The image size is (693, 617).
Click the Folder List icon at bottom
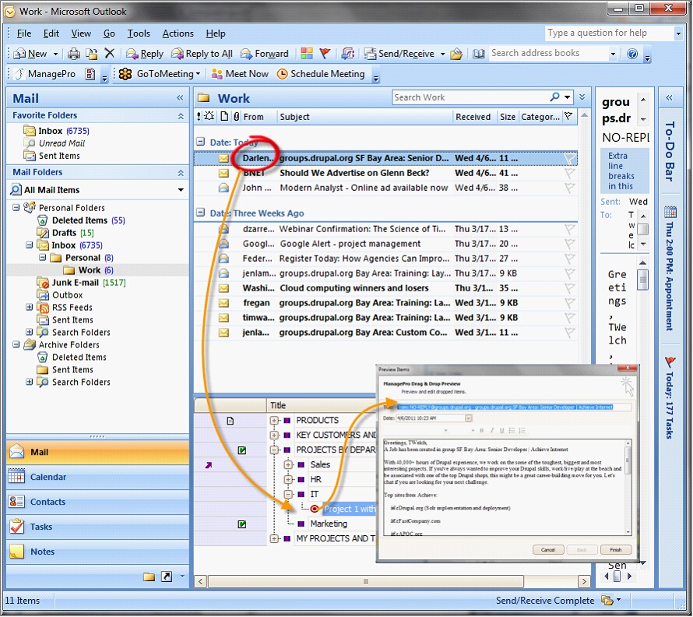149,576
